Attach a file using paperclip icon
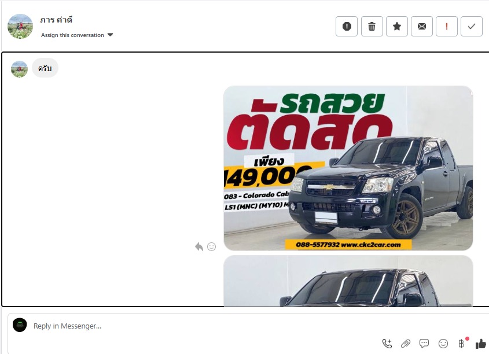This screenshot has width=489, height=354. pyautogui.click(x=406, y=344)
